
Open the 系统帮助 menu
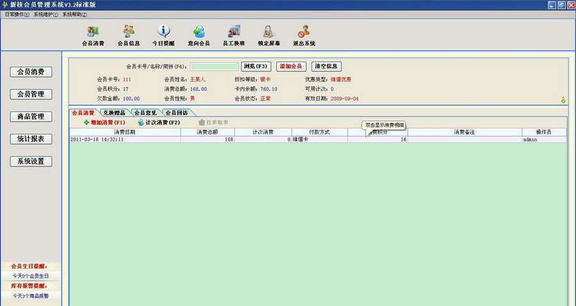point(75,15)
